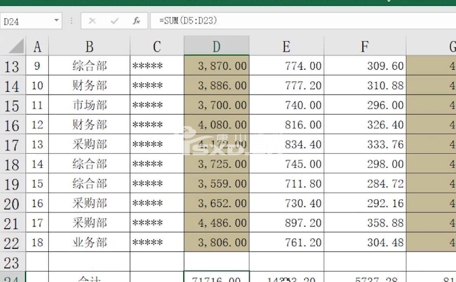Click cell with 292.16

(365, 203)
